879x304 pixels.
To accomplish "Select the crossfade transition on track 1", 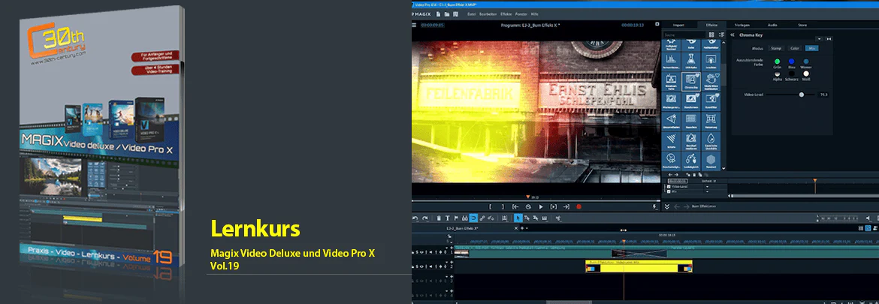I will point(639,254).
